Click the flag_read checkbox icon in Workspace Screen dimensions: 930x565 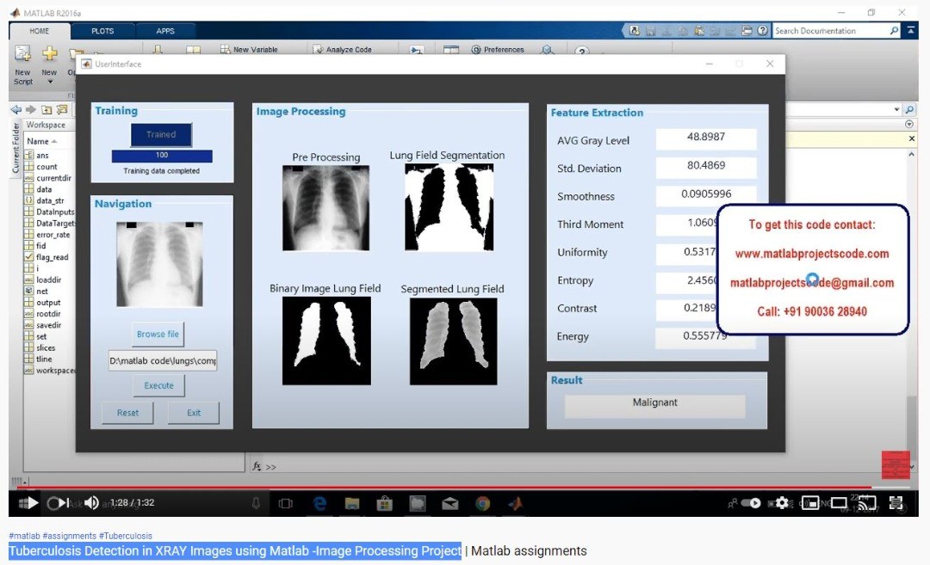click(28, 257)
